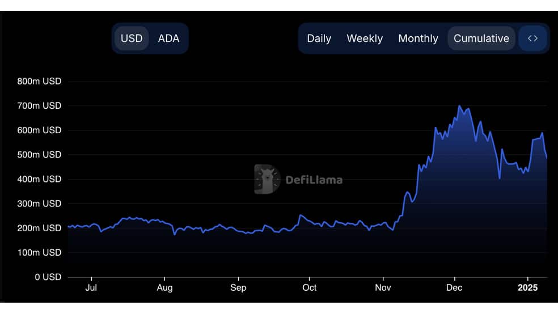Click the 2025 year label
This screenshot has width=558, height=314.
click(x=528, y=288)
